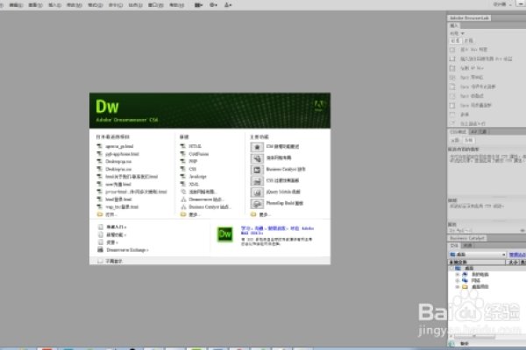Expand the Network tree node
This screenshot has height=350, width=526.
tap(457, 281)
